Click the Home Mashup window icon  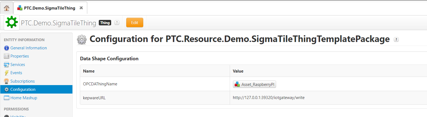(x=7, y=98)
